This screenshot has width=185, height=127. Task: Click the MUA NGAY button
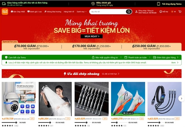click(92, 36)
